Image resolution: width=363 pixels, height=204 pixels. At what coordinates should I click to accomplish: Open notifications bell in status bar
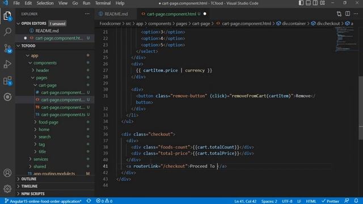pos(356,201)
